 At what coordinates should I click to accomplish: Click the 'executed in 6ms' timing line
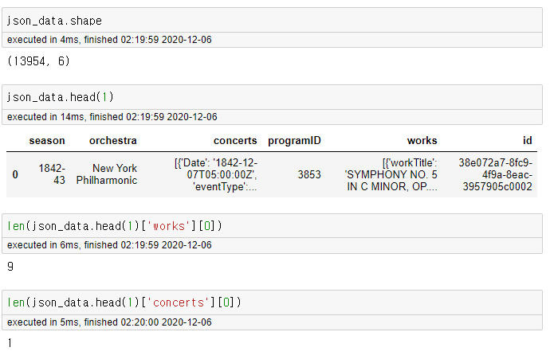(x=109, y=245)
